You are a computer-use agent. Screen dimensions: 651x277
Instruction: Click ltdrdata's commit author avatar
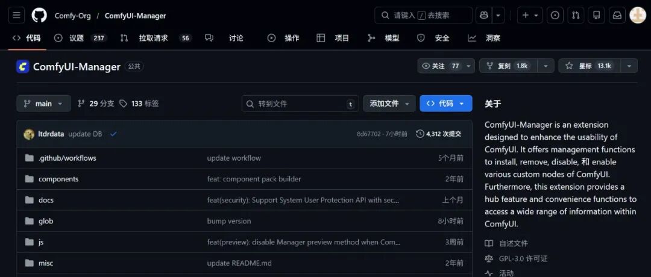pos(29,134)
